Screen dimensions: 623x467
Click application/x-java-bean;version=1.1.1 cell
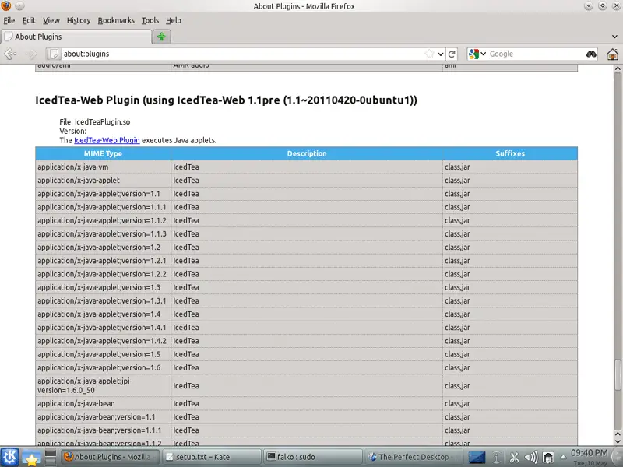point(104,430)
